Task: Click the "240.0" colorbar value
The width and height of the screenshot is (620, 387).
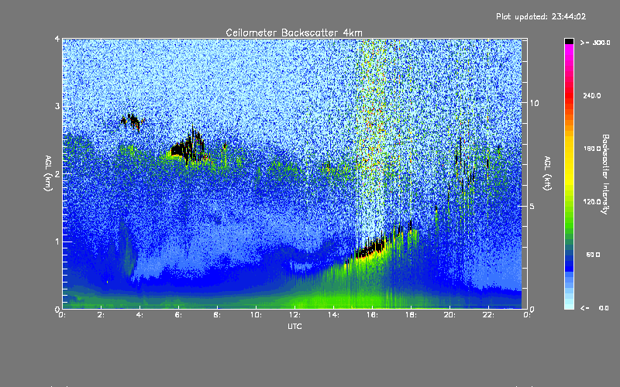Action: [592, 96]
